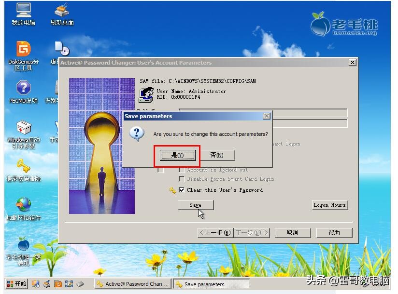Click blue frame quick launch icon

pyautogui.click(x=69, y=284)
